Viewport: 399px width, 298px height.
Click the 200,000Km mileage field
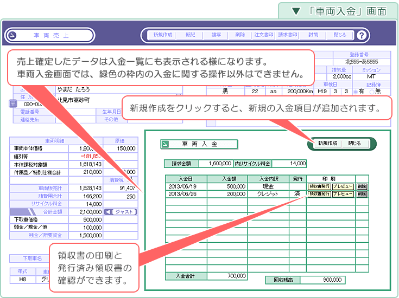tap(298, 92)
